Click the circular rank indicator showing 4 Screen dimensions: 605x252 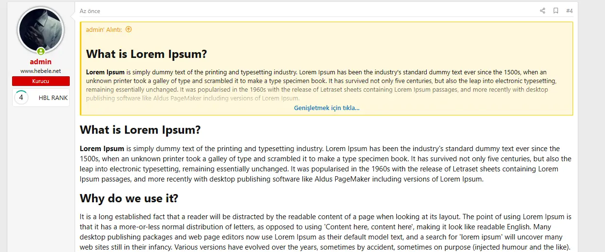click(x=21, y=98)
